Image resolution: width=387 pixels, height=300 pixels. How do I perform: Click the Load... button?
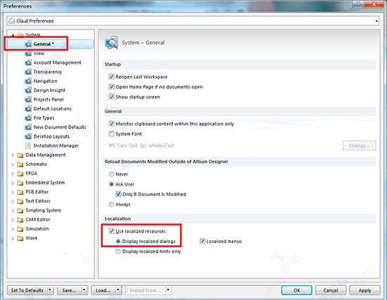click(103, 290)
